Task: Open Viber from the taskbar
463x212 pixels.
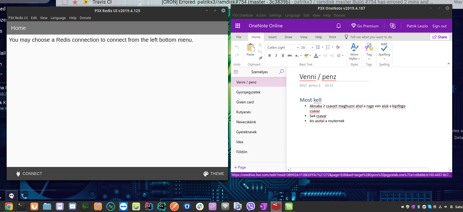Action: pyautogui.click(x=251, y=206)
